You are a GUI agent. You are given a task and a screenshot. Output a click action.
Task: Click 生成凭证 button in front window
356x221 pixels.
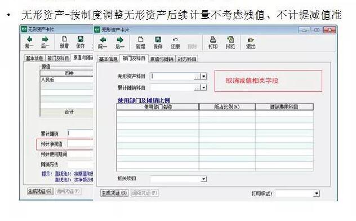tap(114, 193)
